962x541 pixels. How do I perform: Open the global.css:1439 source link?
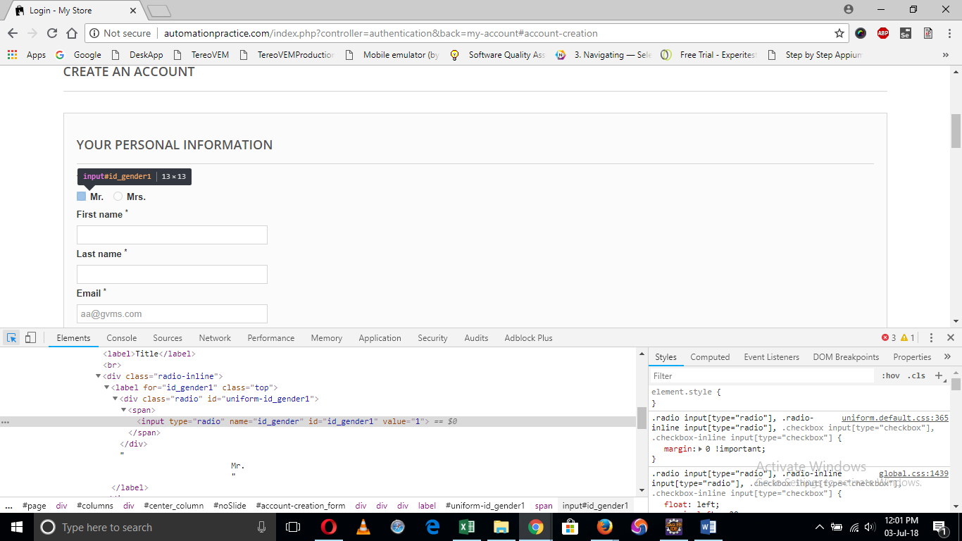tap(913, 473)
